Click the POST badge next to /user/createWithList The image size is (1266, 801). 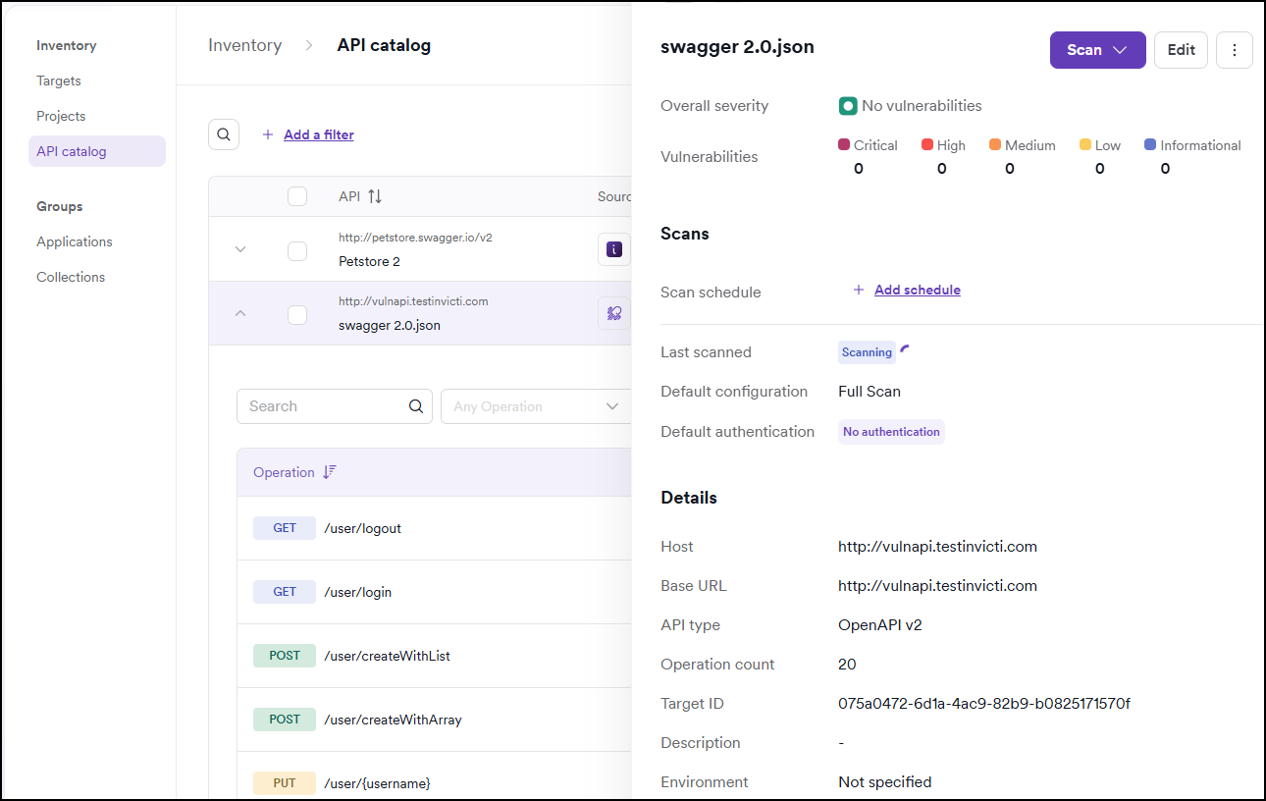click(284, 655)
